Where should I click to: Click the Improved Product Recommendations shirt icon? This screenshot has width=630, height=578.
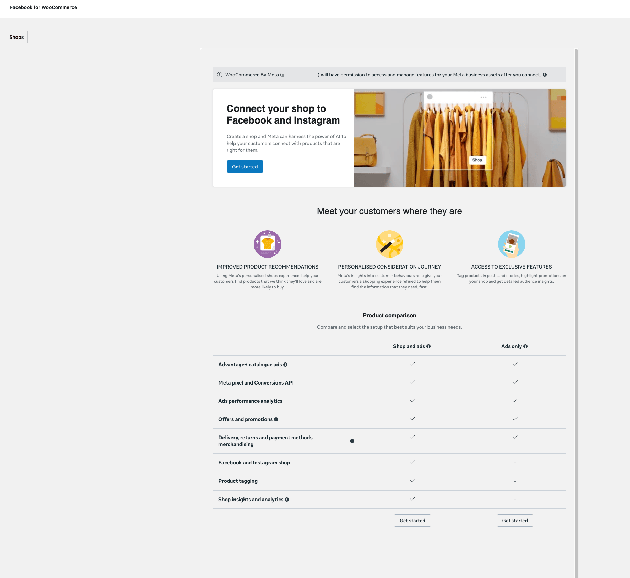(x=267, y=244)
